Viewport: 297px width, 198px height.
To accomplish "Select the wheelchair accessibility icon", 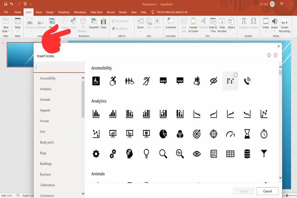I will point(96,81).
